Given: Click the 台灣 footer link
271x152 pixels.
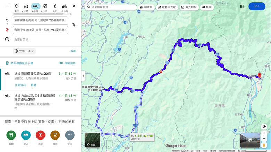Looking at the screenshot, I should [198, 151].
